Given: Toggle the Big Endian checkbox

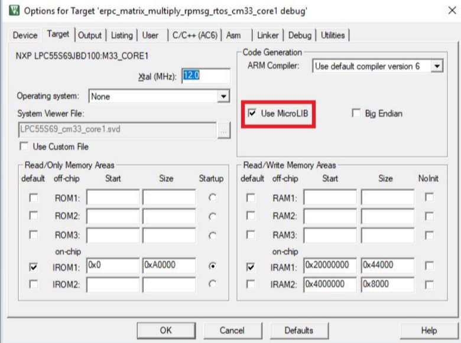Looking at the screenshot, I should [356, 113].
